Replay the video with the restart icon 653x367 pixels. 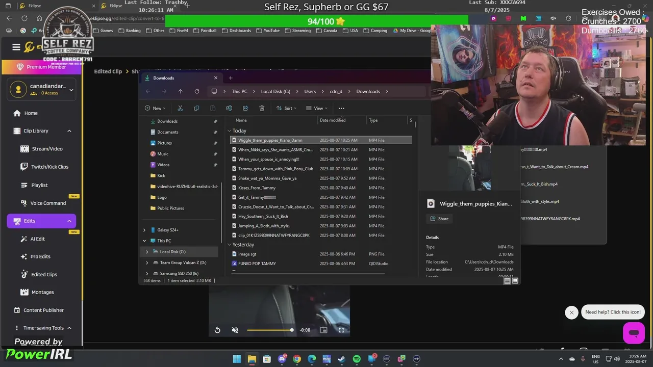pos(217,330)
